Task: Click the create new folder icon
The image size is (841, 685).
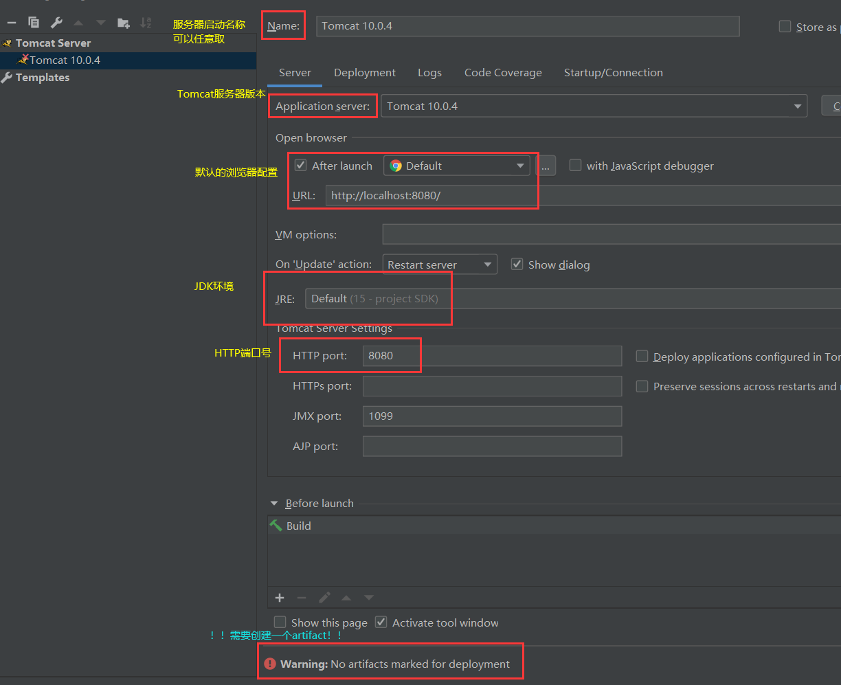Action: 124,23
